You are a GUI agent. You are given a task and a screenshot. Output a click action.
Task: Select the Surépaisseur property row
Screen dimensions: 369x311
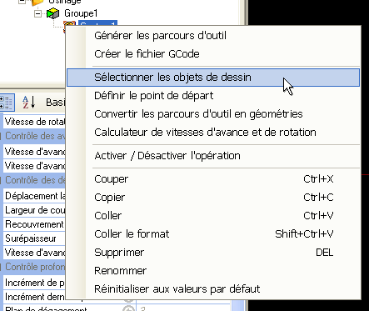pos(34,238)
